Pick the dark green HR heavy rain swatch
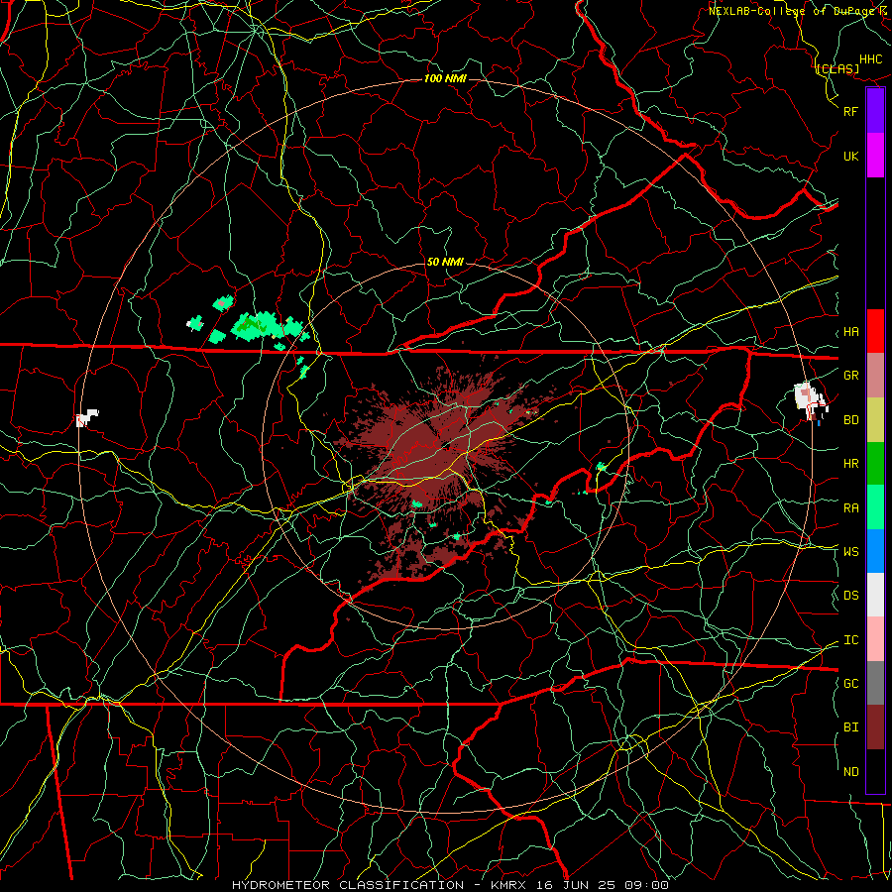This screenshot has width=892, height=892. 875,463
